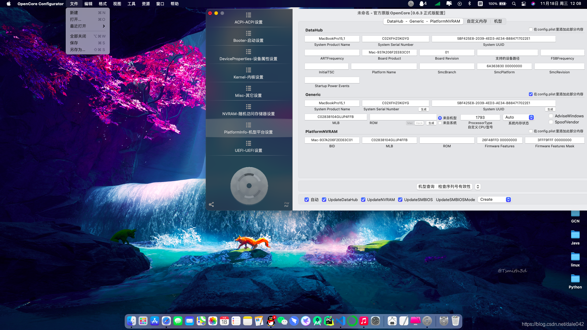Select the NVRAM section icon
Screen dimensions: 587x330
coord(249,107)
